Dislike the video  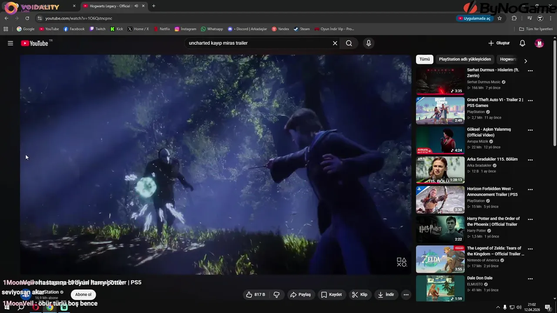point(276,295)
